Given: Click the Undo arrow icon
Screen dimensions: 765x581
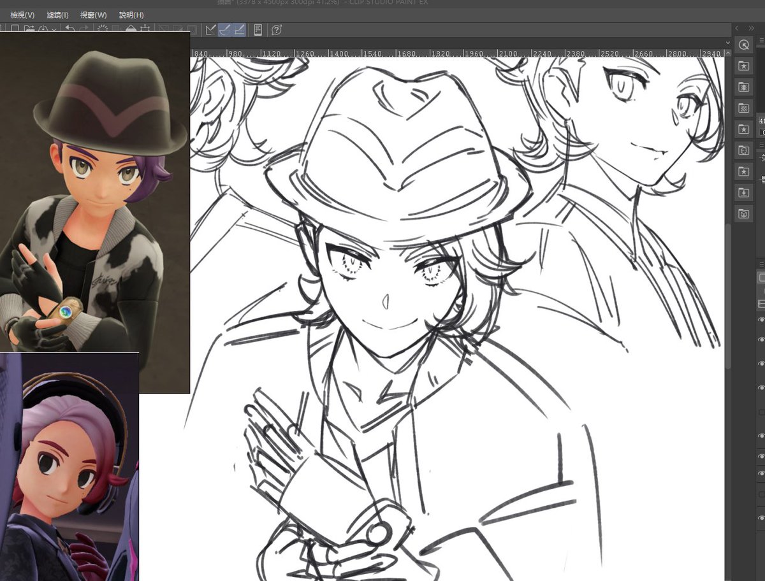Looking at the screenshot, I should pyautogui.click(x=69, y=29).
